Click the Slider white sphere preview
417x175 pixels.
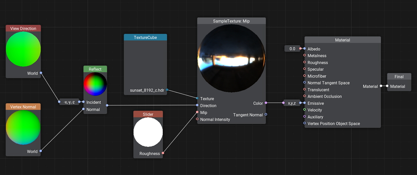tap(148, 132)
